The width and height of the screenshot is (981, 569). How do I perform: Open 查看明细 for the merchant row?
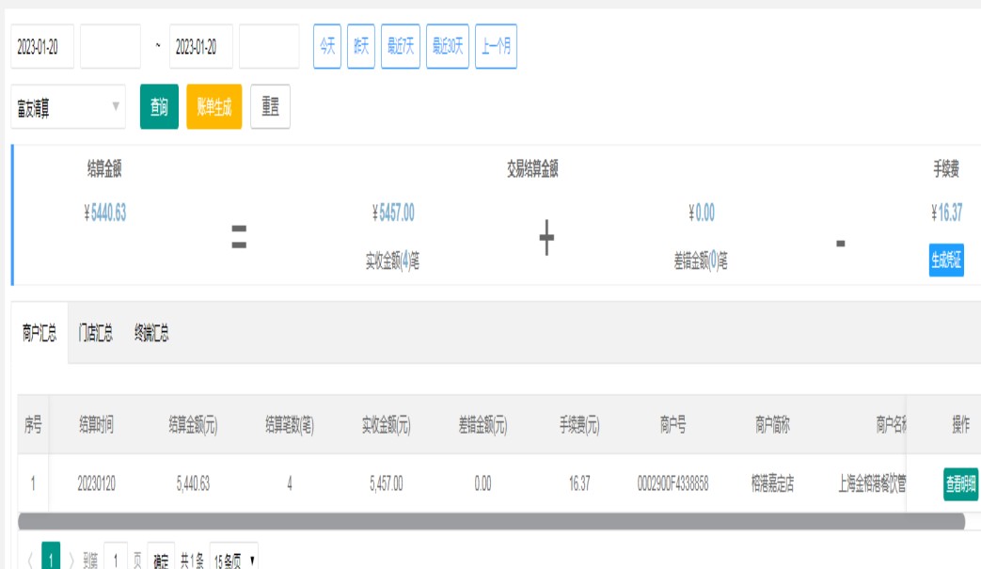click(960, 483)
